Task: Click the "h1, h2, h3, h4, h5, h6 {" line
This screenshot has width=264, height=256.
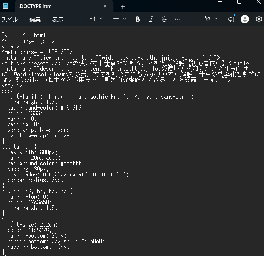Action: coord(37,191)
